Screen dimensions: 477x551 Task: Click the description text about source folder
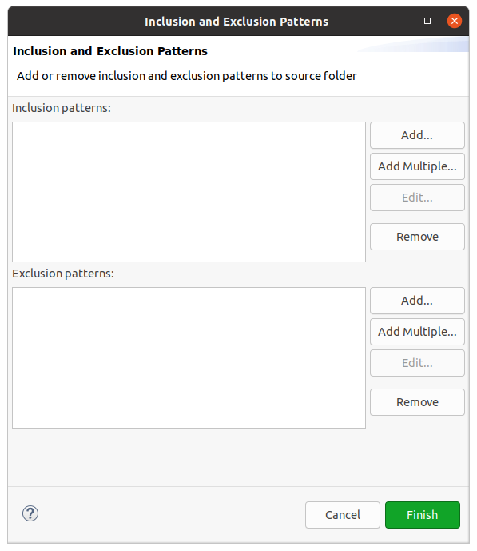[x=187, y=76]
